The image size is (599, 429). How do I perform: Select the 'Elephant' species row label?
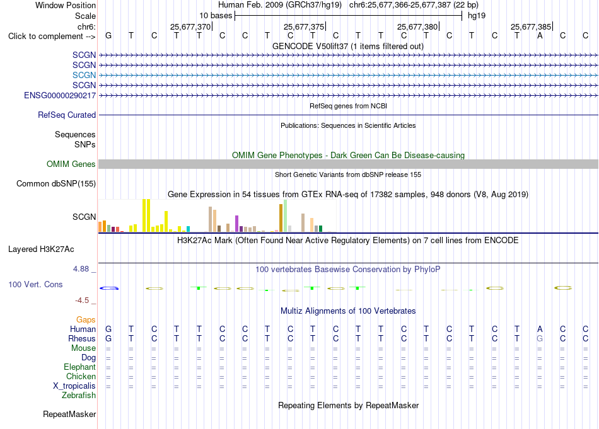pos(80,367)
